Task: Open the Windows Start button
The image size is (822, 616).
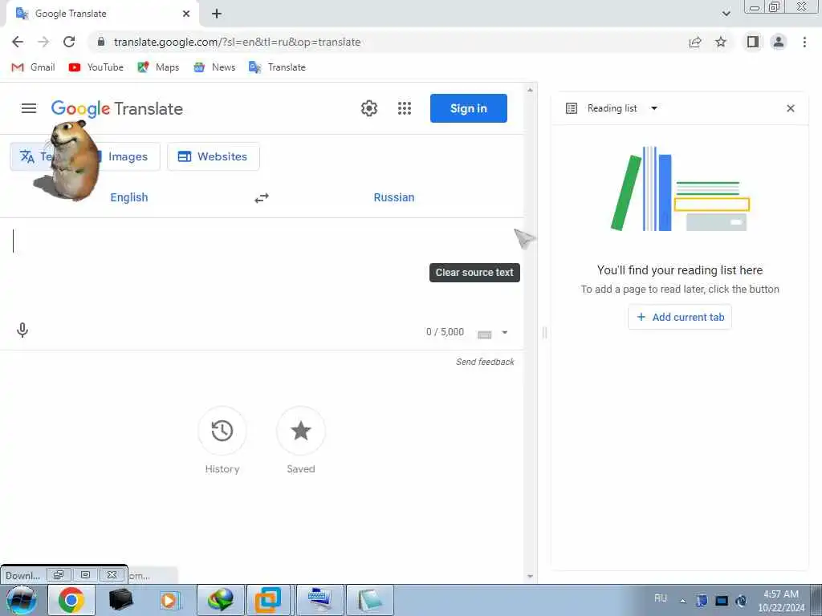Action: pos(20,600)
